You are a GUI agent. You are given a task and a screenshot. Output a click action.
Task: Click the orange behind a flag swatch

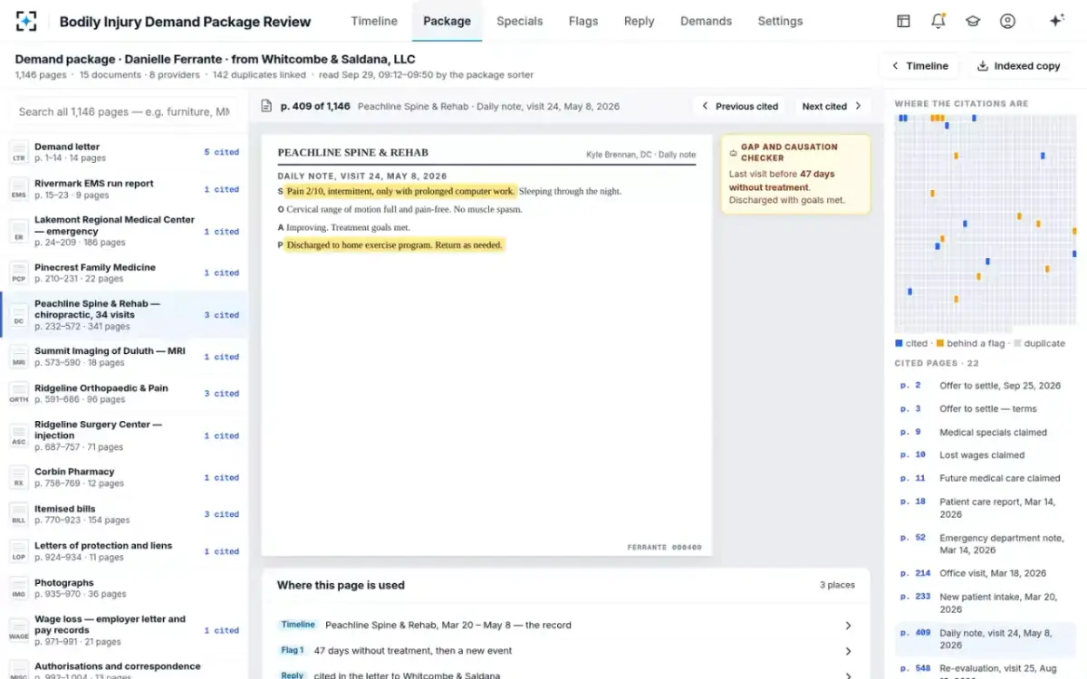click(940, 343)
